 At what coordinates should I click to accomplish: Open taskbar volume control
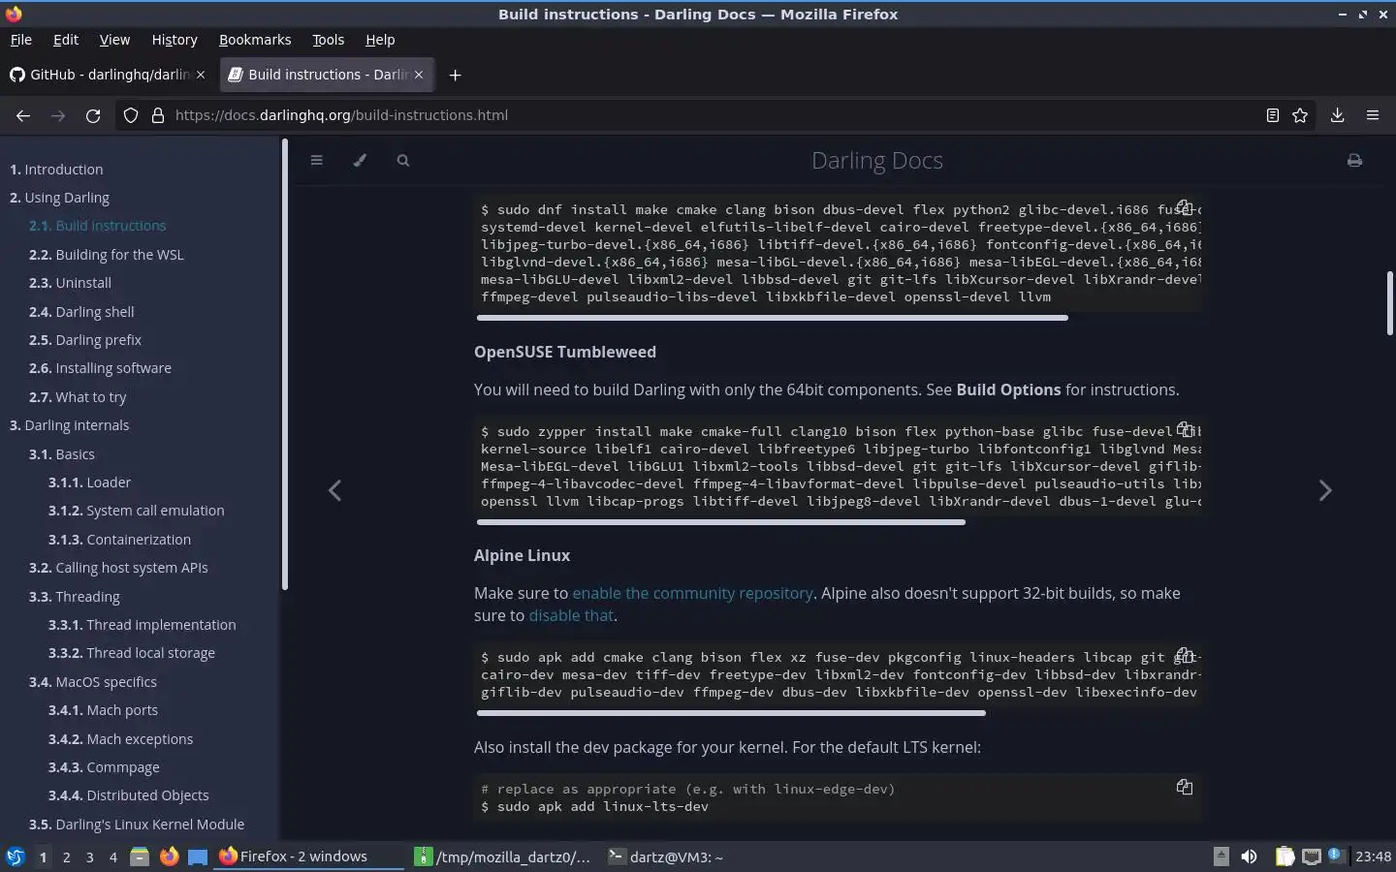click(1250, 856)
